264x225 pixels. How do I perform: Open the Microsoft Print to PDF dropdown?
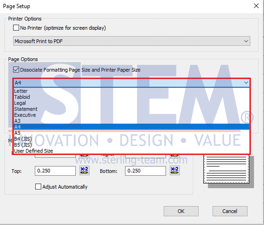coord(131,41)
